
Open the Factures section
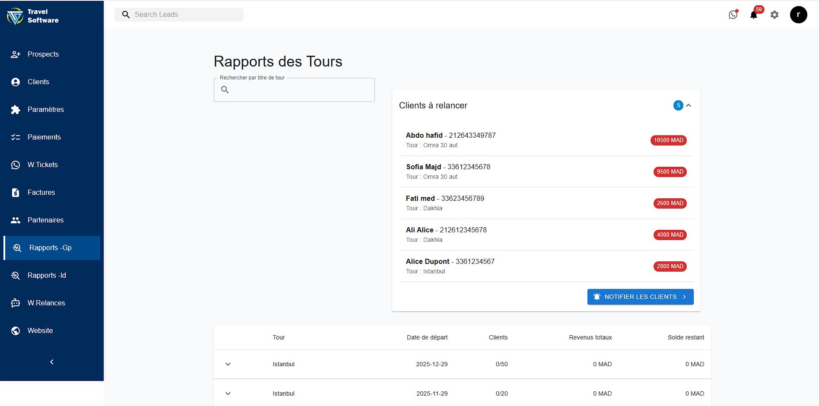(x=41, y=192)
